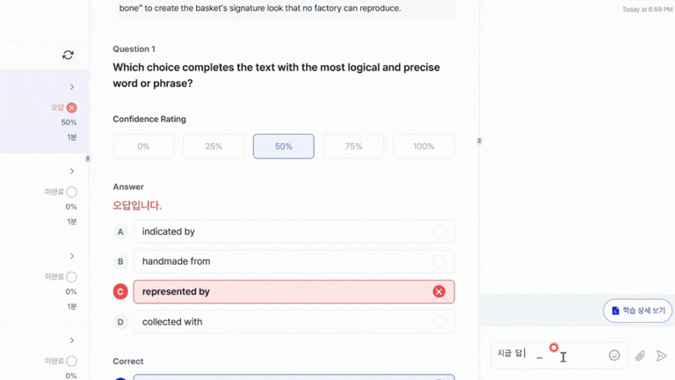Click the red 오답 status icon in sidebar
The height and width of the screenshot is (380, 675).
(72, 107)
